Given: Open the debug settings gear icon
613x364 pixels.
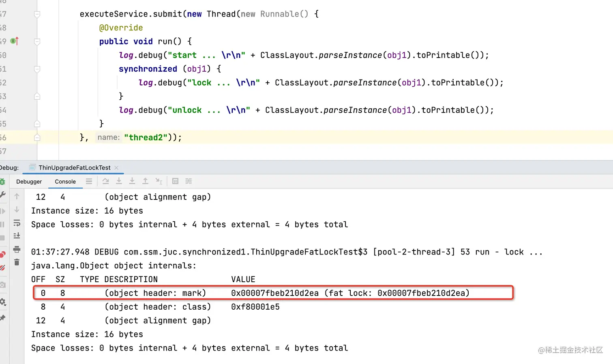Looking at the screenshot, I should pos(2,302).
